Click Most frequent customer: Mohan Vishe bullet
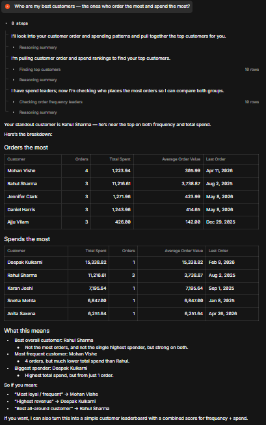Screen dimensions: 266x425 (x=56, y=354)
